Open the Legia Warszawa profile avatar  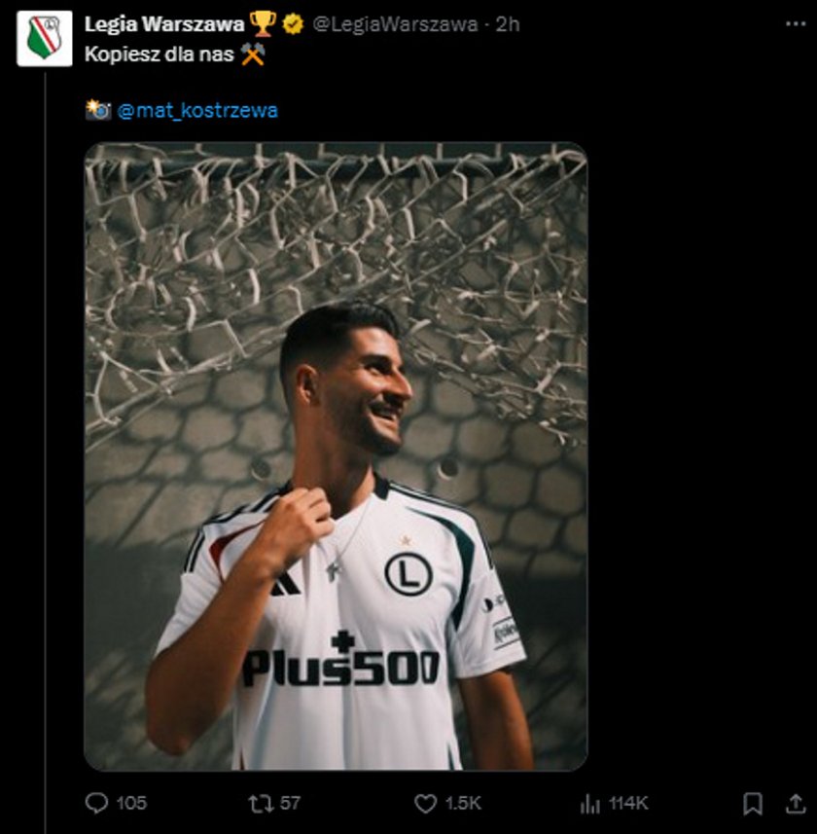pos(45,39)
